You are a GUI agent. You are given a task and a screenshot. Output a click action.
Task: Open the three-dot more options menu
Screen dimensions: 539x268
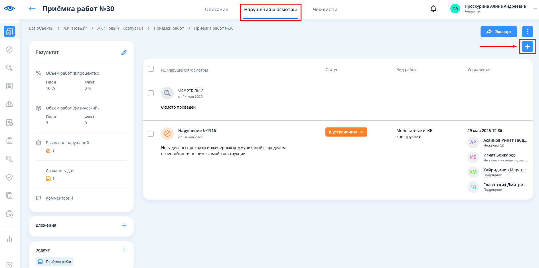pyautogui.click(x=527, y=32)
